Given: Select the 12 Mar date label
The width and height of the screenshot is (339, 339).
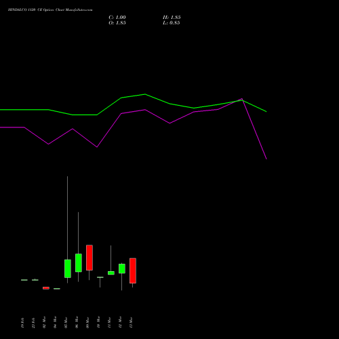Looking at the screenshot, I should [120, 322].
